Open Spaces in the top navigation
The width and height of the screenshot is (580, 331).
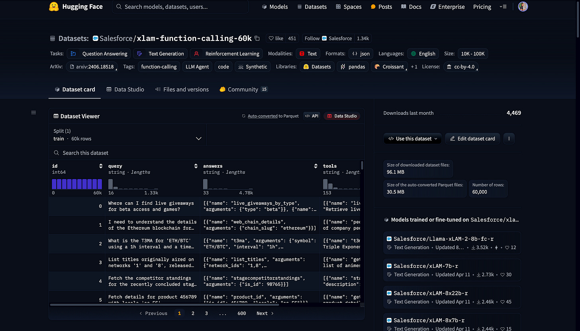349,7
